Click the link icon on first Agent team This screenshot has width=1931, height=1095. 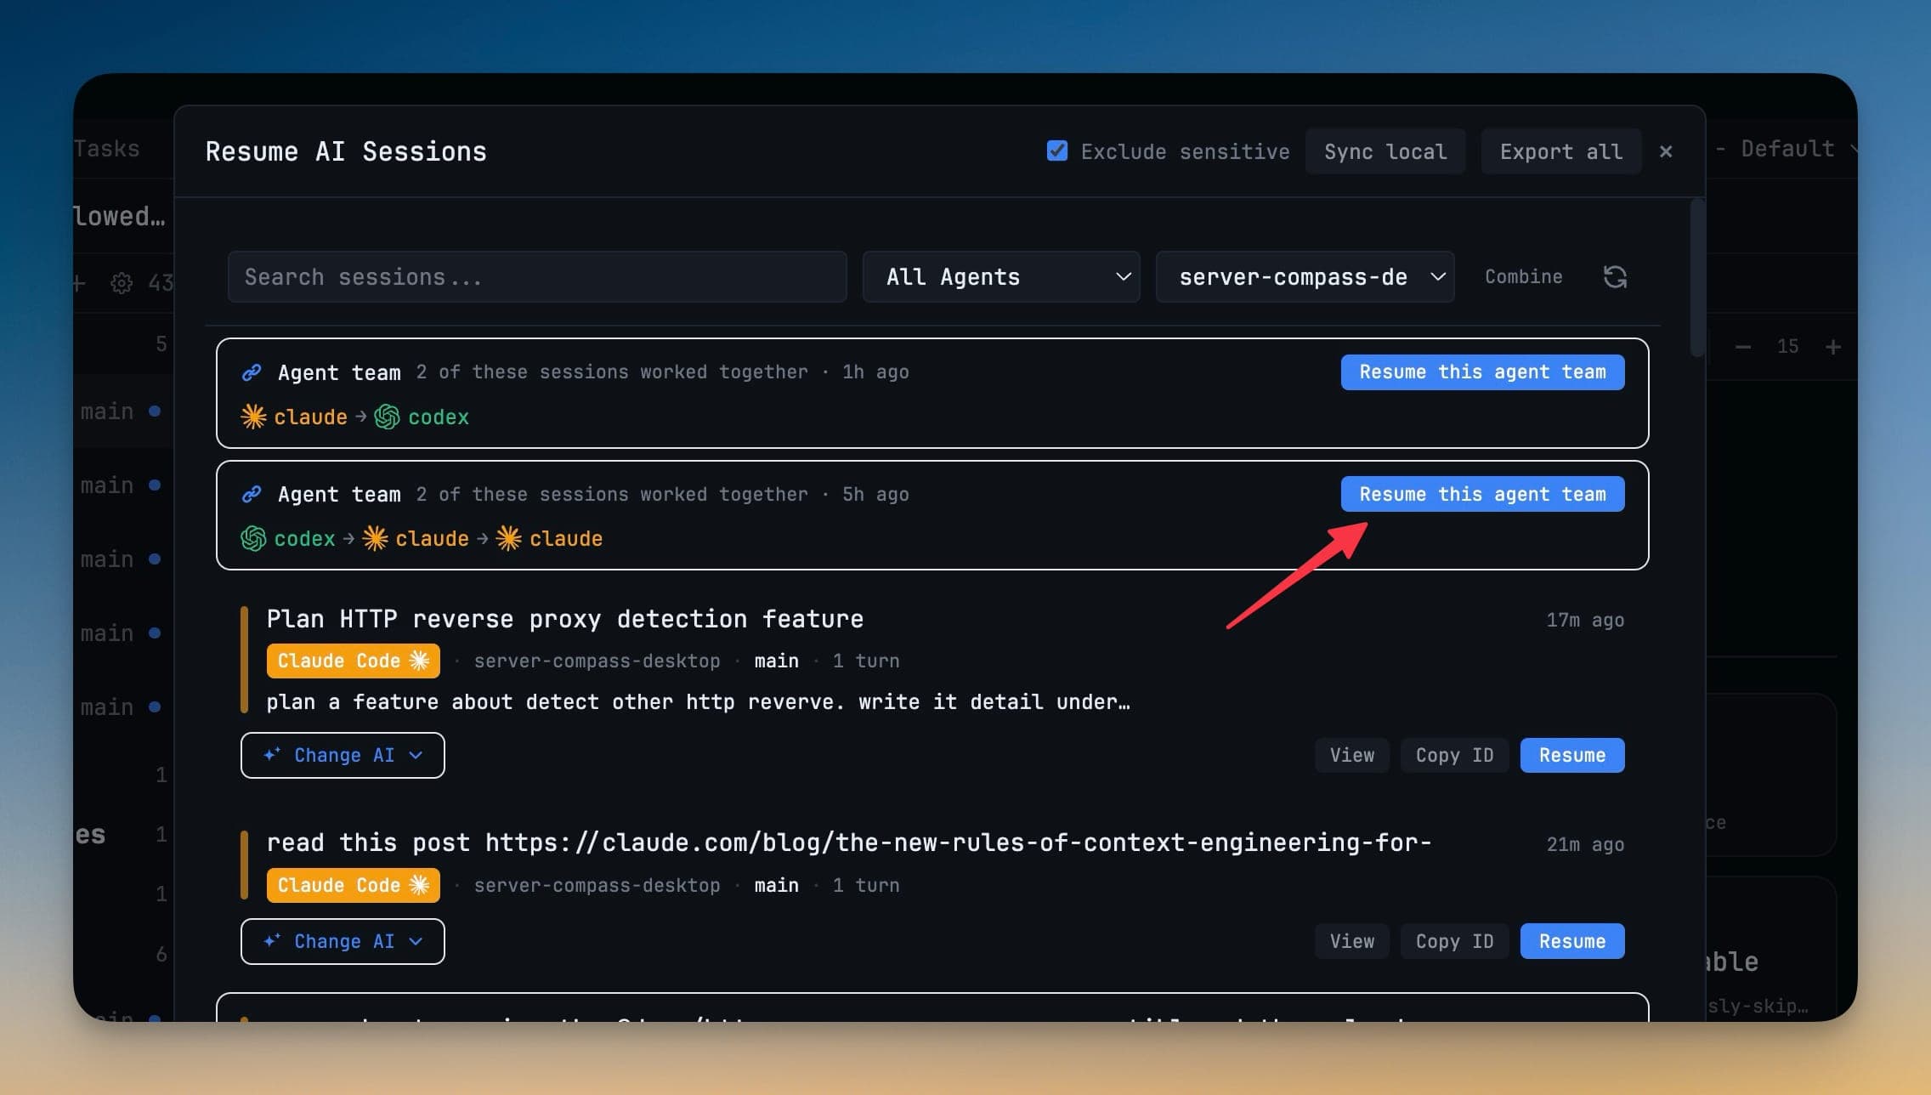click(x=252, y=372)
